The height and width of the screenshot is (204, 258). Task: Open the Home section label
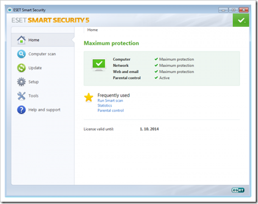pyautogui.click(x=34, y=40)
